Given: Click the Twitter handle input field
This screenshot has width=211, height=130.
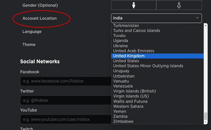Looking at the screenshot, I should point(65,100).
